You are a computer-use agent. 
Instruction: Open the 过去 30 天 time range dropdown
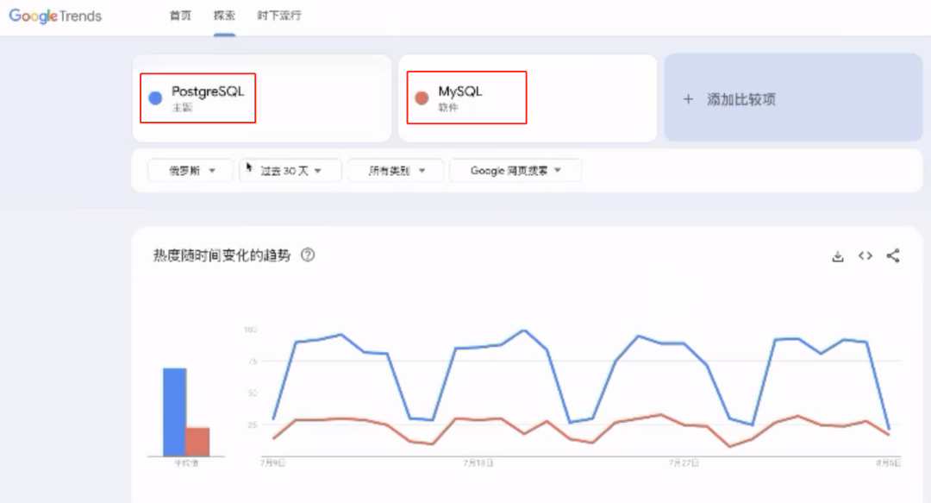(x=291, y=171)
